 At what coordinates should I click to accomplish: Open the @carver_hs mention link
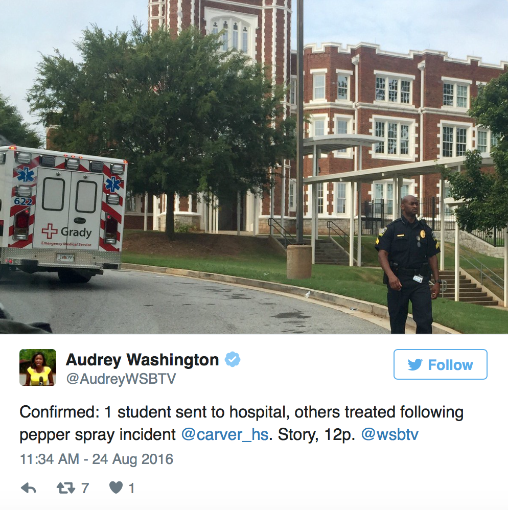pyautogui.click(x=225, y=434)
